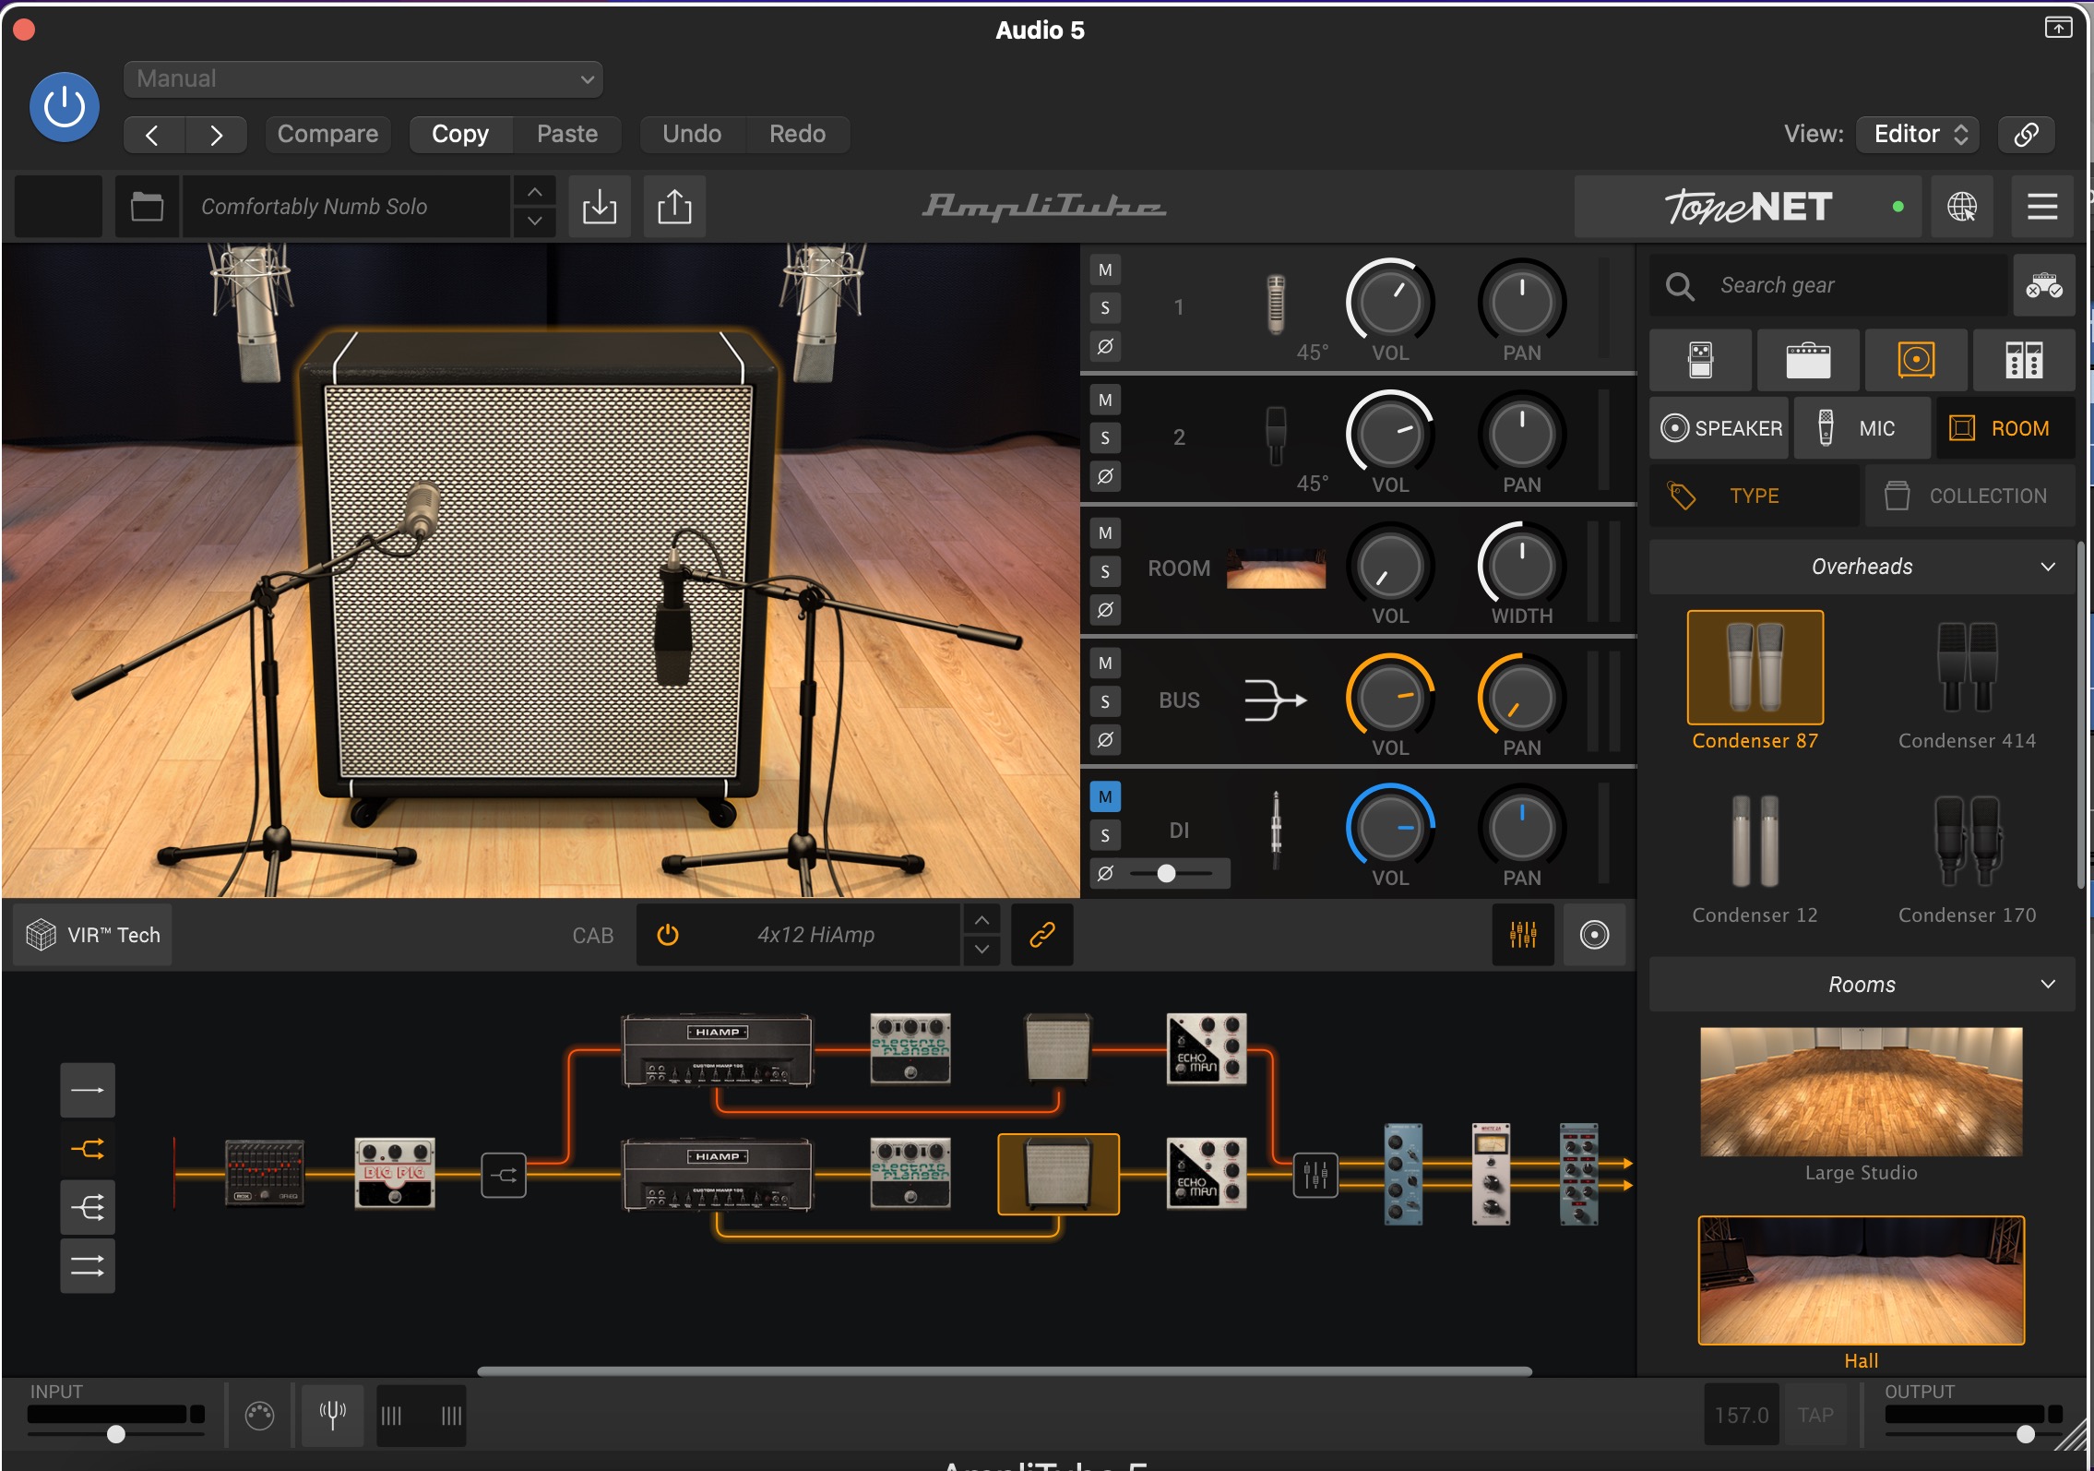Open the View Editor dropdown

(x=1919, y=135)
